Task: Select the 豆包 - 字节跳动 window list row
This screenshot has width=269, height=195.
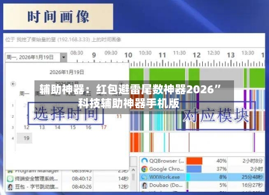Action: pos(68,186)
